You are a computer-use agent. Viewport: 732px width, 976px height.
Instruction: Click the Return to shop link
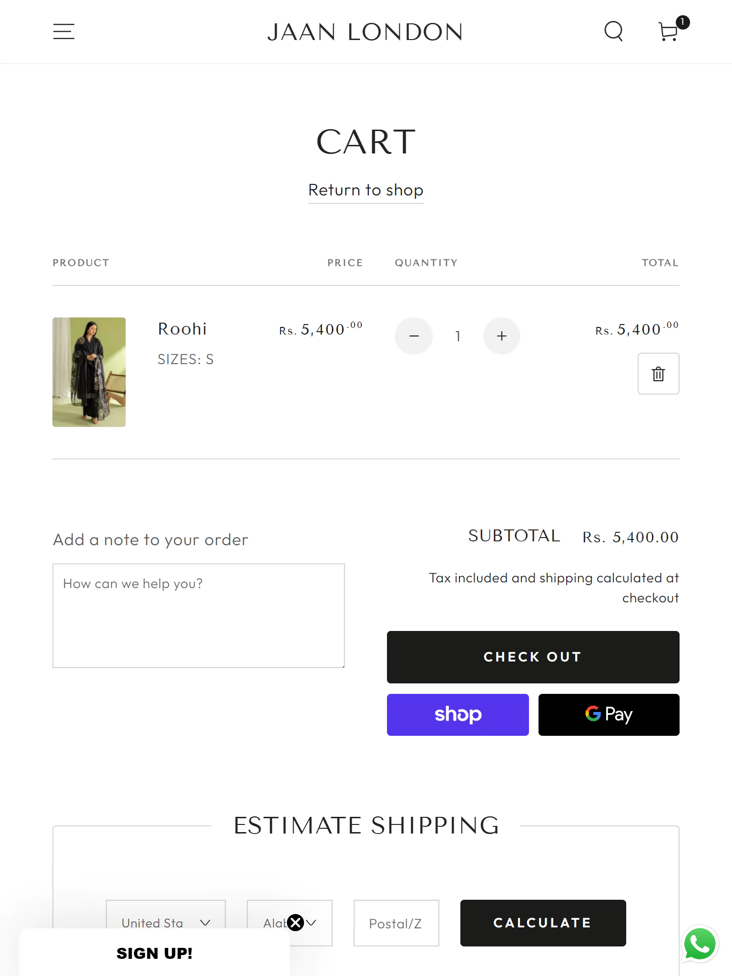click(x=366, y=190)
